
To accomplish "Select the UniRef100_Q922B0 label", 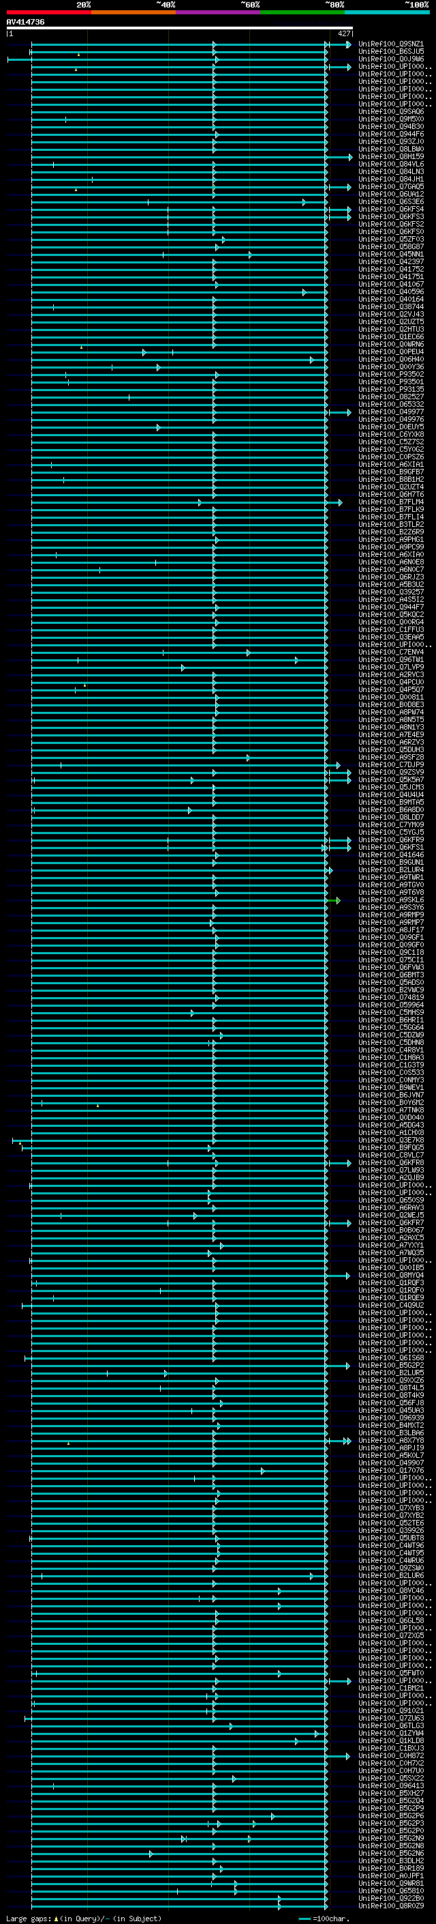I will pos(390,1898).
